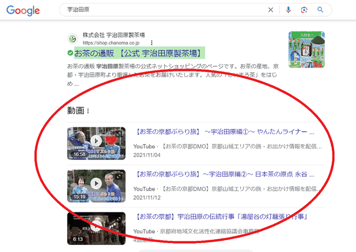The width and height of the screenshot is (356, 252).
Task: Click the 株式会社 宇治田原製茶場 site name
Action: 114,35
